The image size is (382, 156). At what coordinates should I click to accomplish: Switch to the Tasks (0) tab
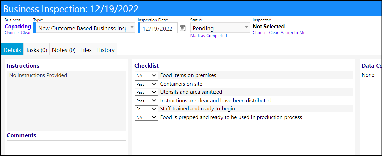(36, 50)
